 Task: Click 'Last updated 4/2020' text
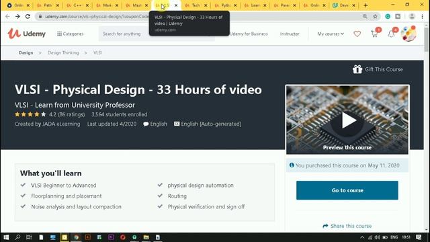click(x=112, y=124)
